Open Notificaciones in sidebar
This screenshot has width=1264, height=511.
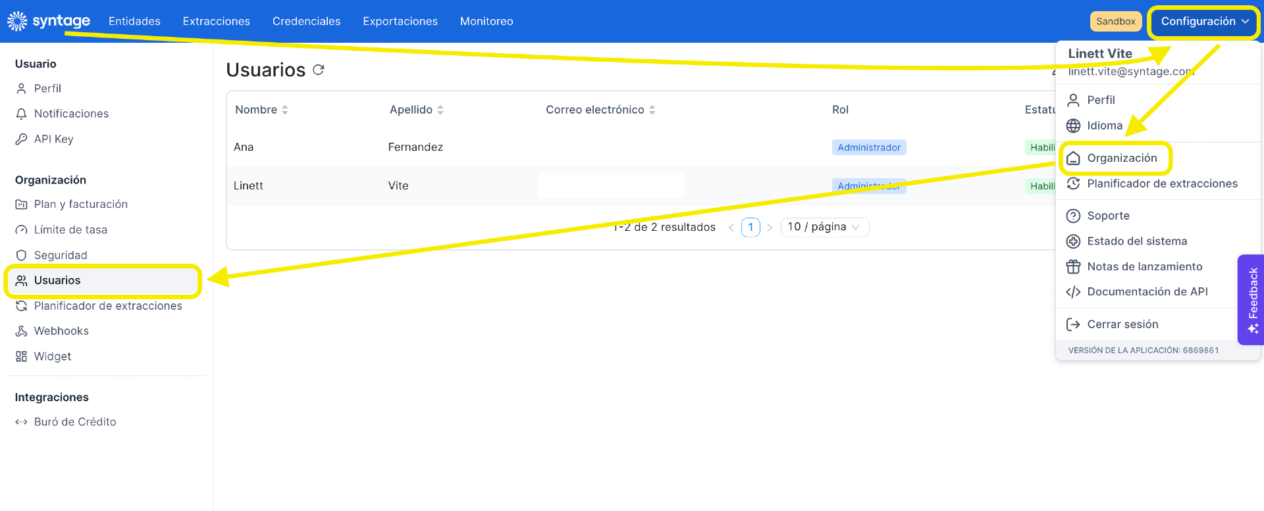[x=71, y=114]
